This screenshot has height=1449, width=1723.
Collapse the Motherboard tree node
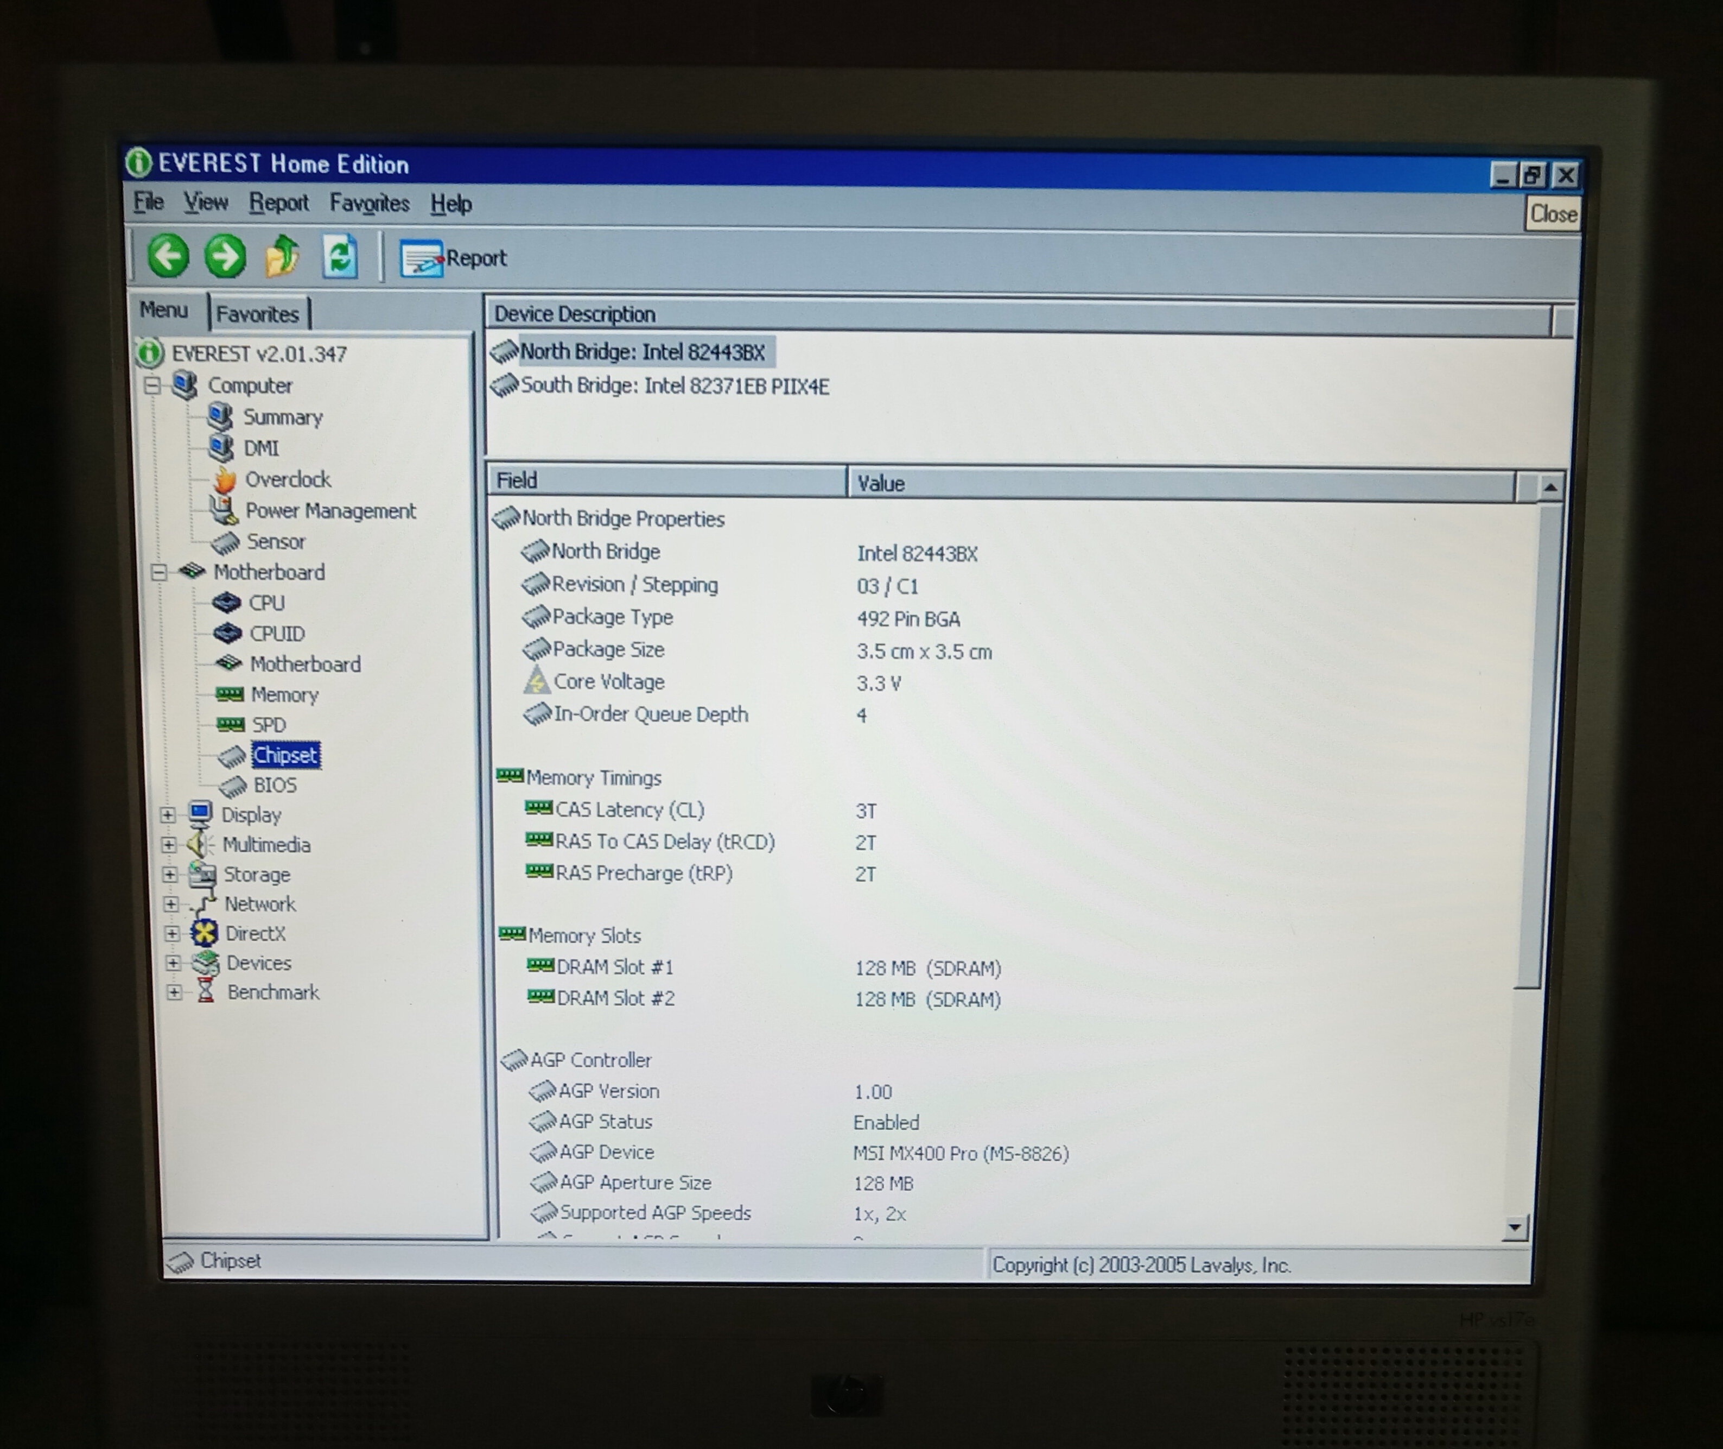coord(159,573)
